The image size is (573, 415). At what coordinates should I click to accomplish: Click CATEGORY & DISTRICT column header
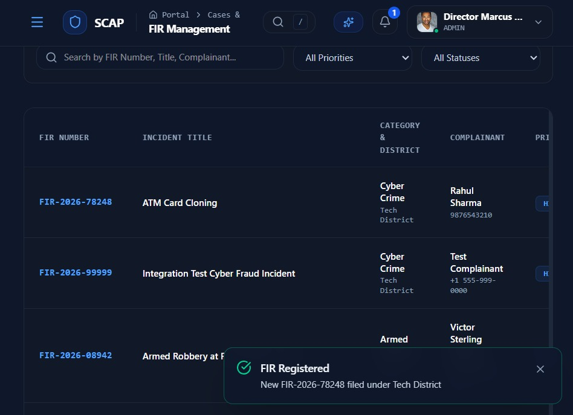pyautogui.click(x=400, y=137)
